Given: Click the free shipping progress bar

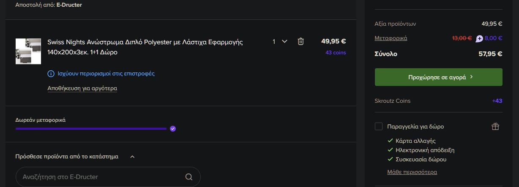Looking at the screenshot, I should coord(91,128).
